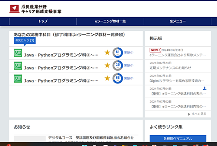
Task: Open notice 【重要】eラーニング受講科目内容の…
Action: pyautogui.click(x=177, y=106)
